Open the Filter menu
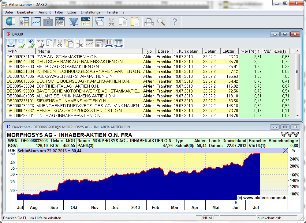 [59, 12]
